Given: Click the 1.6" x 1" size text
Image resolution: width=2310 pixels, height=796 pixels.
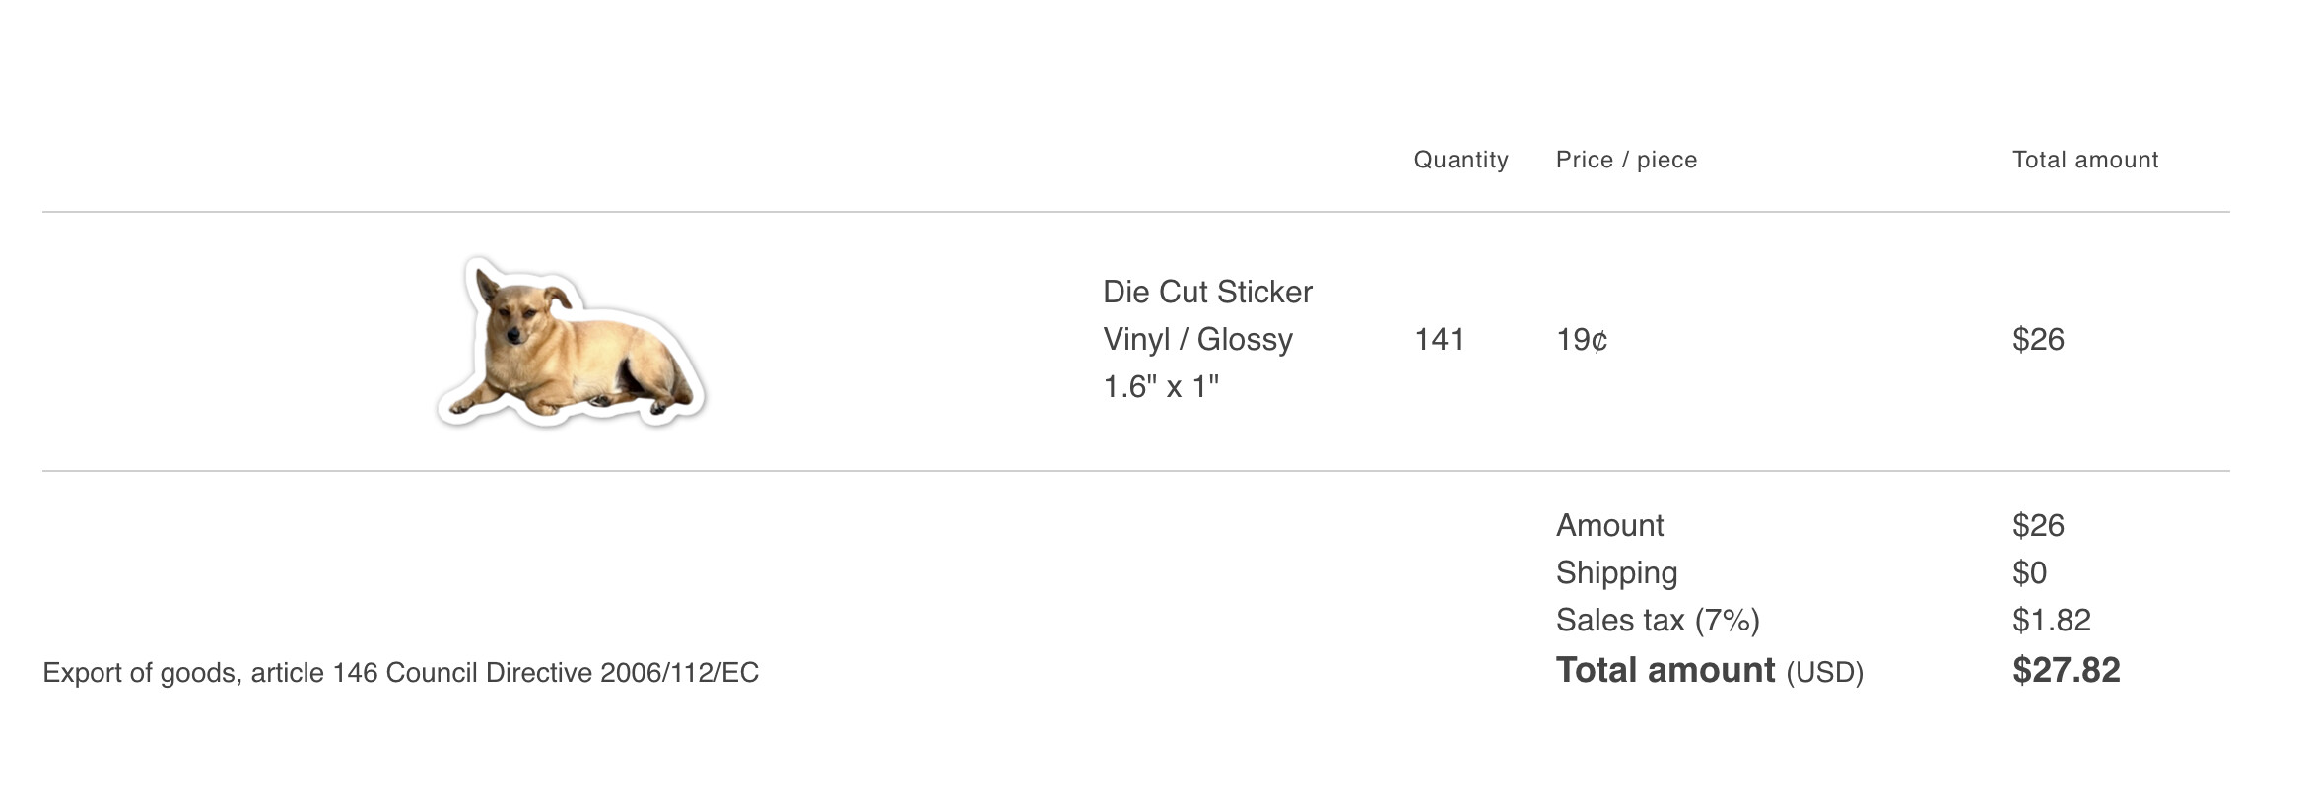Looking at the screenshot, I should coord(1160,386).
